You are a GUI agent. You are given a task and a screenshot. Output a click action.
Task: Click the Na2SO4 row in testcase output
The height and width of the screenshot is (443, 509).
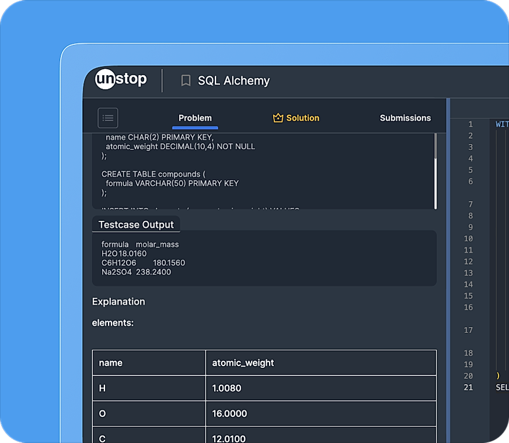[x=136, y=272]
